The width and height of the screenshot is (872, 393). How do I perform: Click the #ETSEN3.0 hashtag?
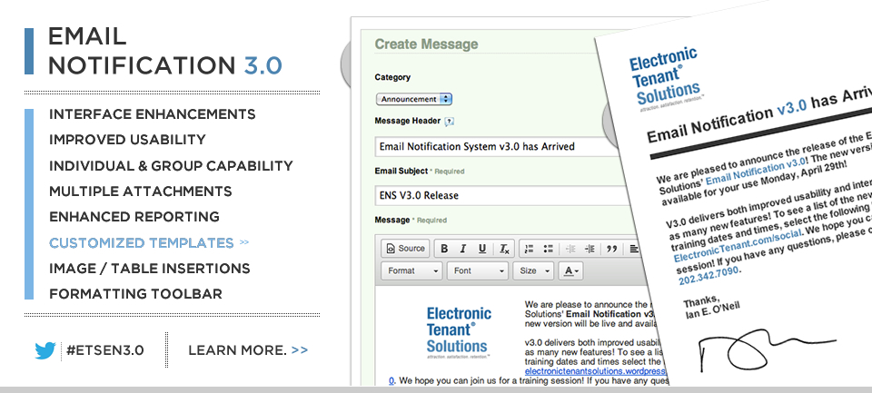pos(104,350)
